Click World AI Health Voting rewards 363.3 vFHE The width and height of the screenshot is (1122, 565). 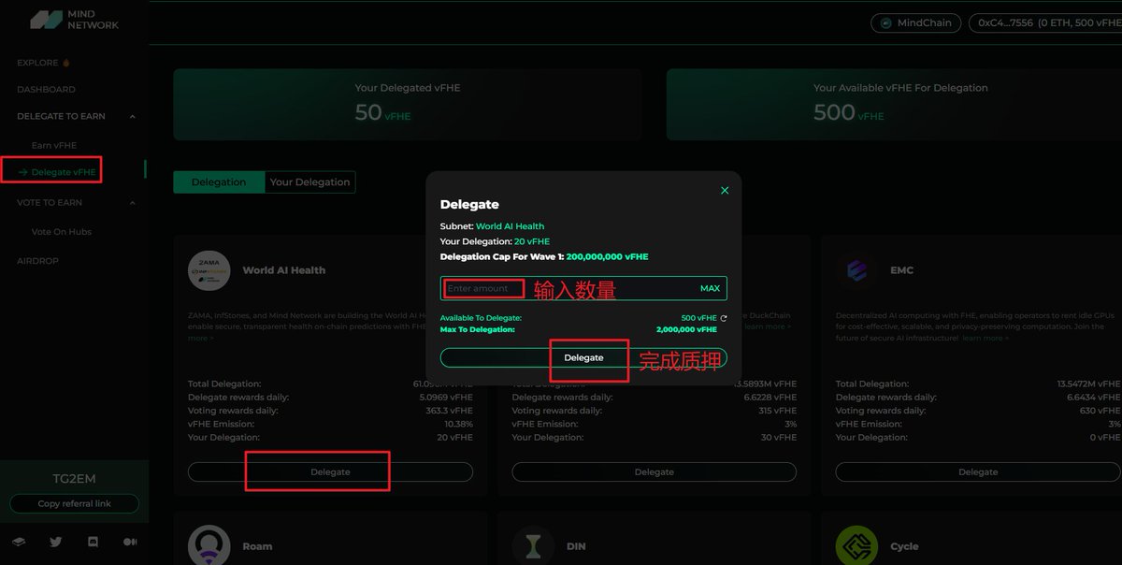(449, 411)
